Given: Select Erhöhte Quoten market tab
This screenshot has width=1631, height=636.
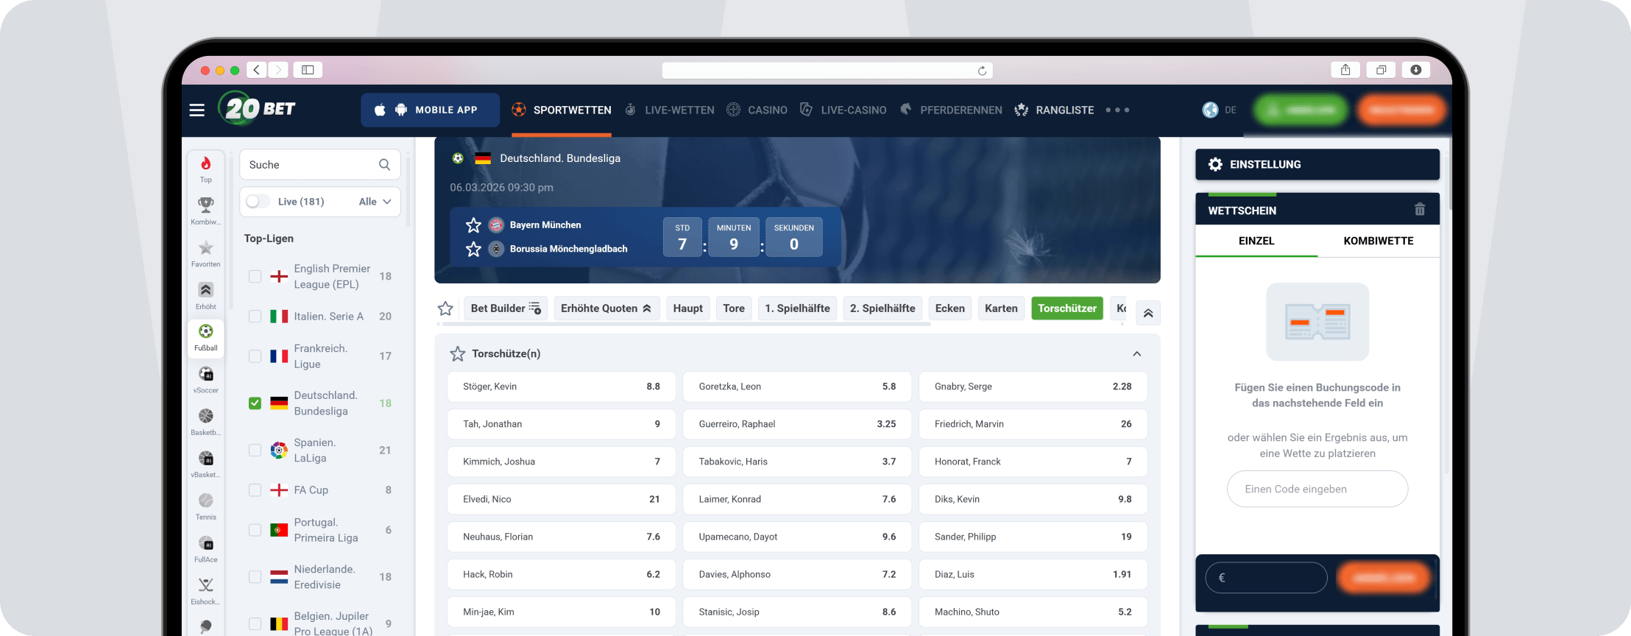Looking at the screenshot, I should tap(606, 308).
